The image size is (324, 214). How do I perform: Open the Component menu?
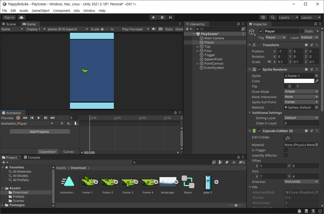(61, 11)
